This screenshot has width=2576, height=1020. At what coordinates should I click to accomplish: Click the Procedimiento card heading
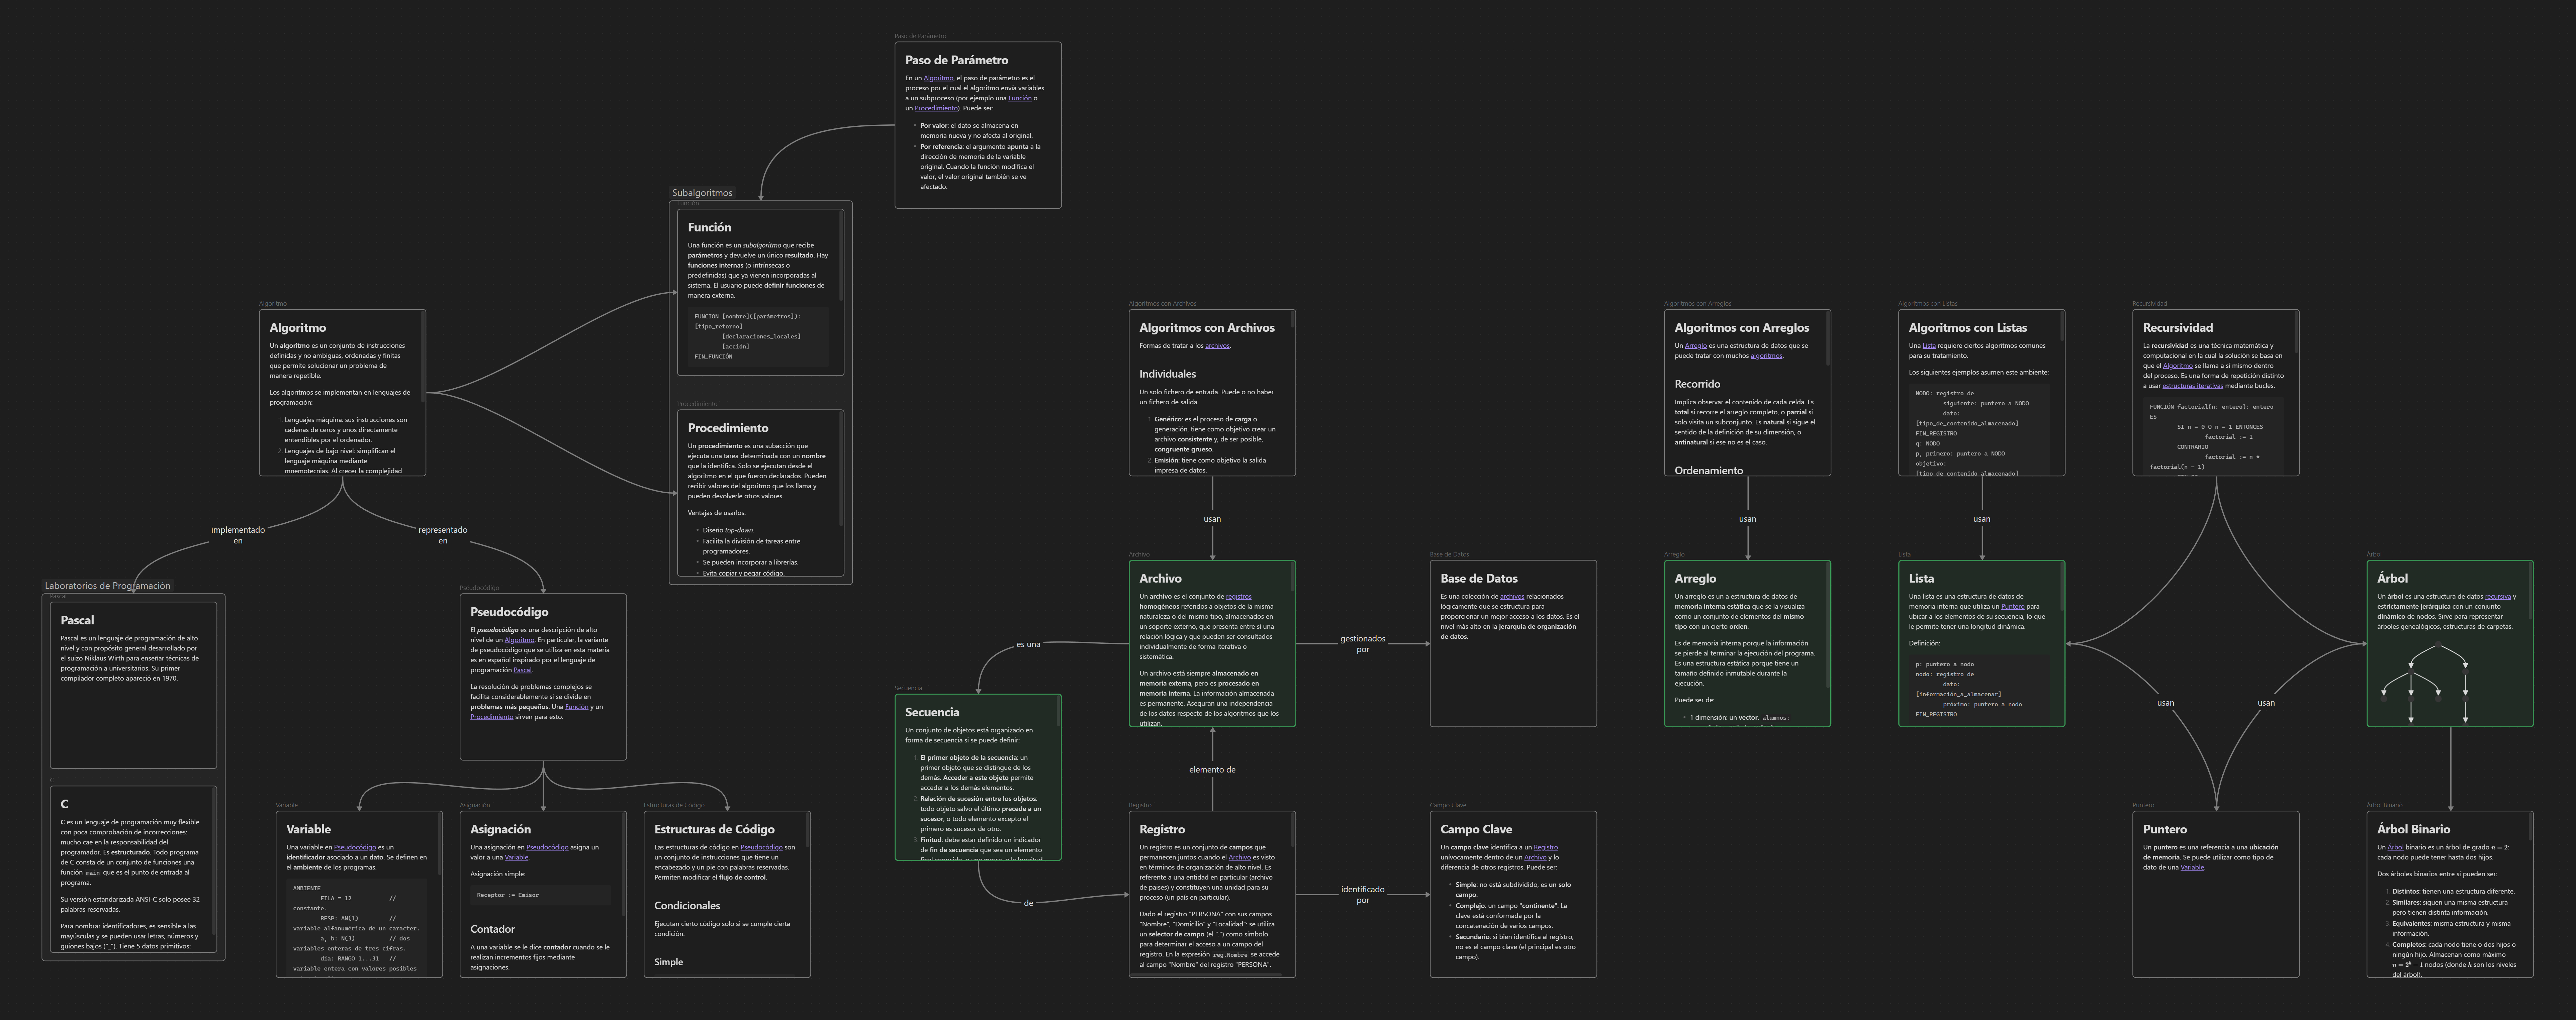728,429
